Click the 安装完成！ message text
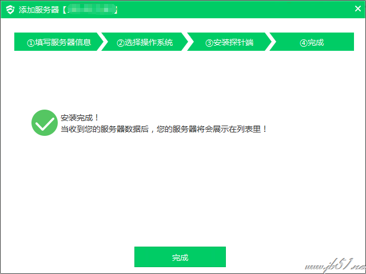Viewport: 366px width, 274px height. tap(79, 118)
